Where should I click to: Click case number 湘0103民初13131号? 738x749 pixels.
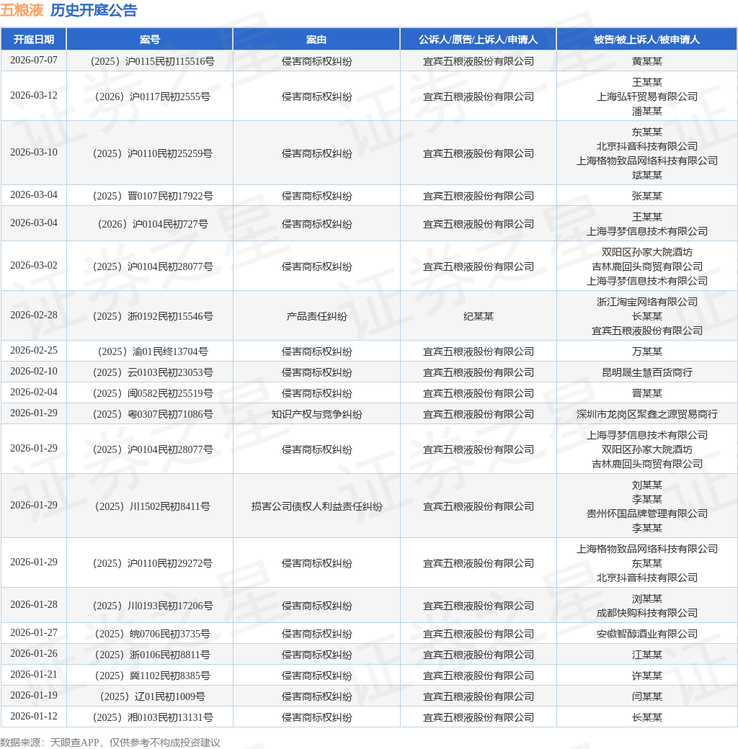(x=153, y=717)
